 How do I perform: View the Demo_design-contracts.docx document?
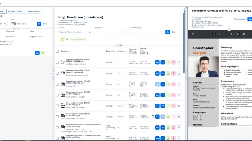tap(157, 73)
